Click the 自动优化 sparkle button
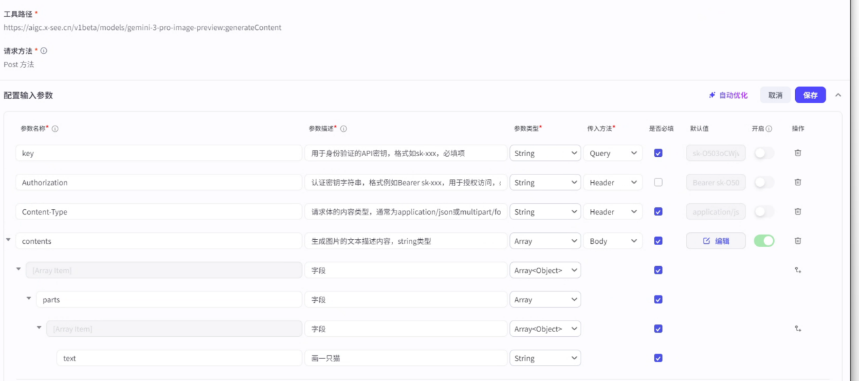Image resolution: width=859 pixels, height=381 pixels. point(728,95)
